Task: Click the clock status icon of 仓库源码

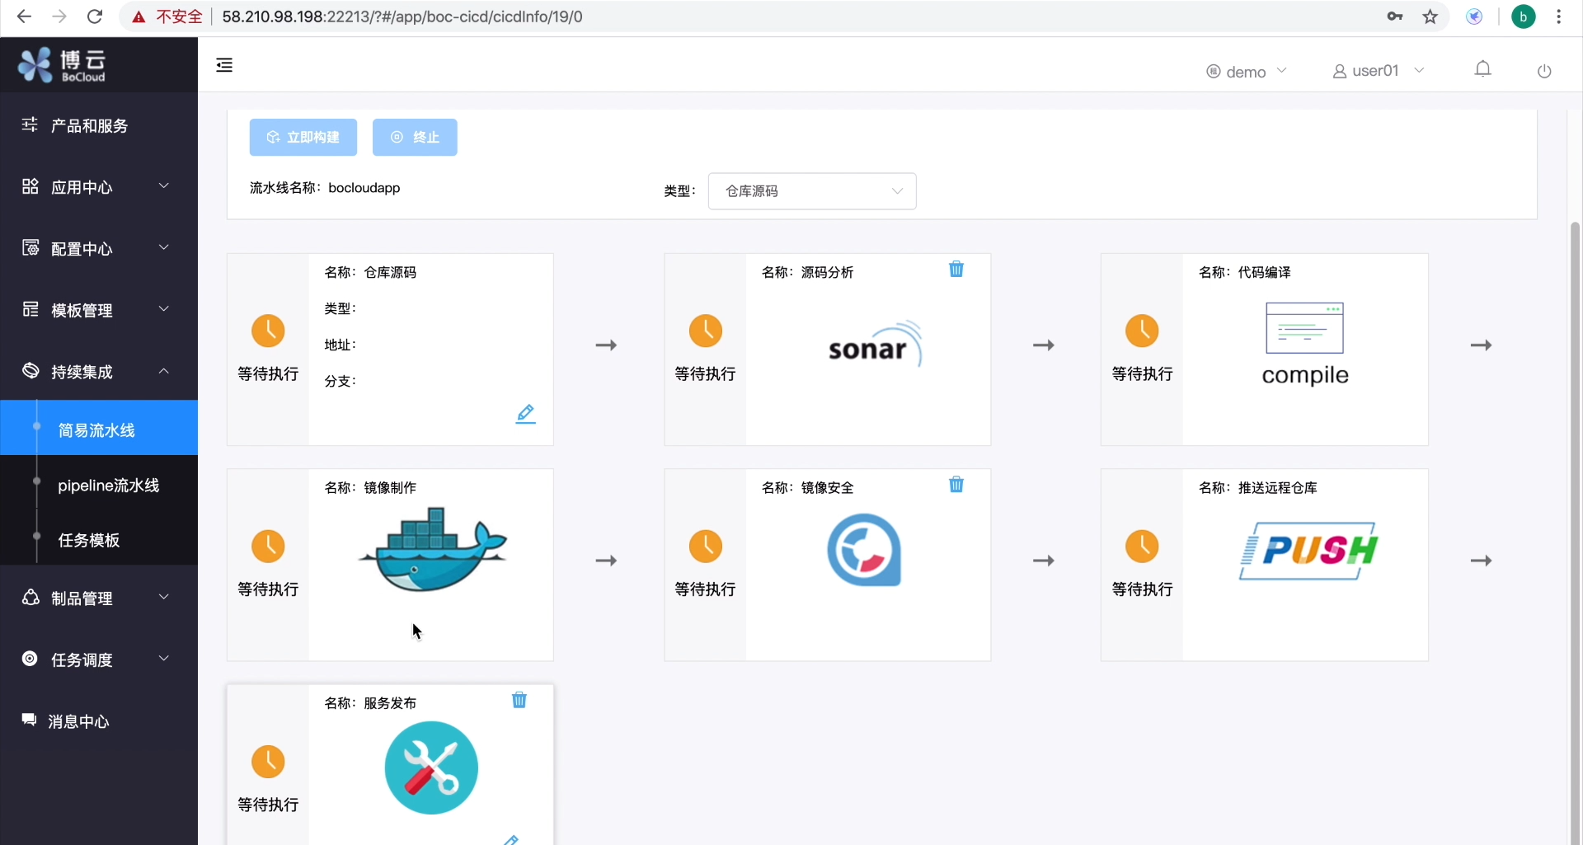Action: coord(268,331)
